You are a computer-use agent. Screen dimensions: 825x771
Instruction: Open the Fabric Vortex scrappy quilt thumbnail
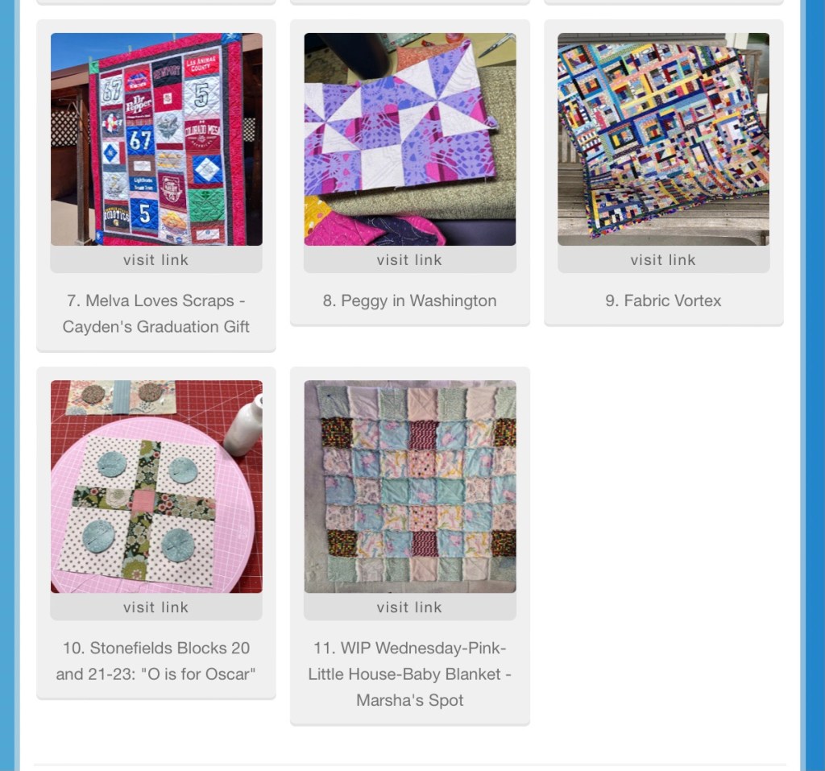(664, 139)
